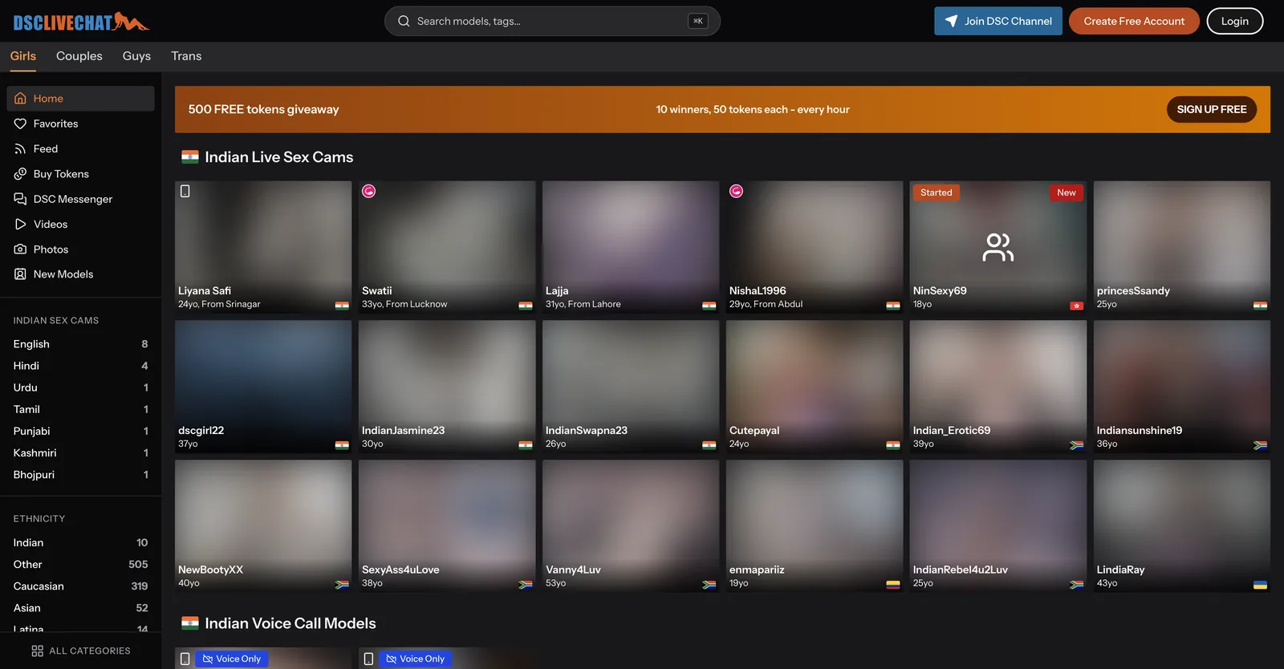Click the Photos camera icon
1284x669 pixels.
20,249
